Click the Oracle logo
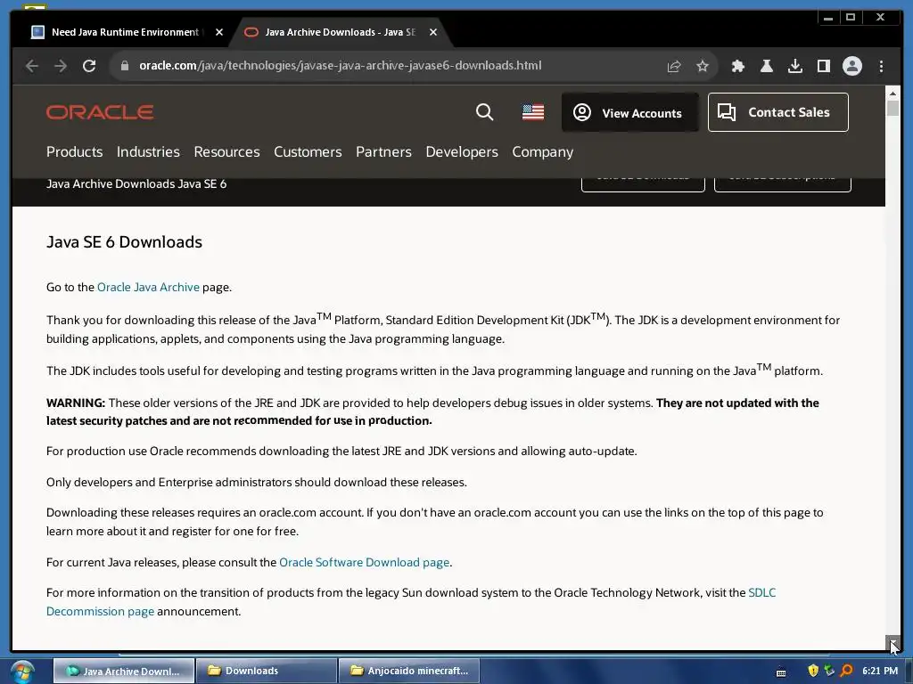Viewport: 913px width, 684px height. [100, 111]
